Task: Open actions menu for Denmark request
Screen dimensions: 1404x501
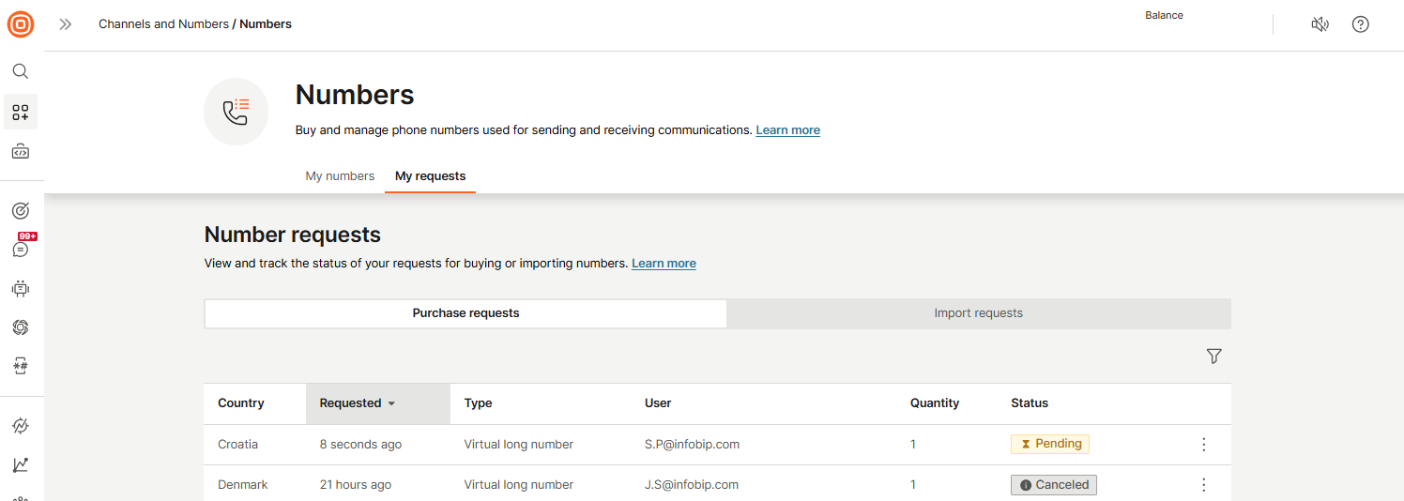Action: pos(1204,485)
